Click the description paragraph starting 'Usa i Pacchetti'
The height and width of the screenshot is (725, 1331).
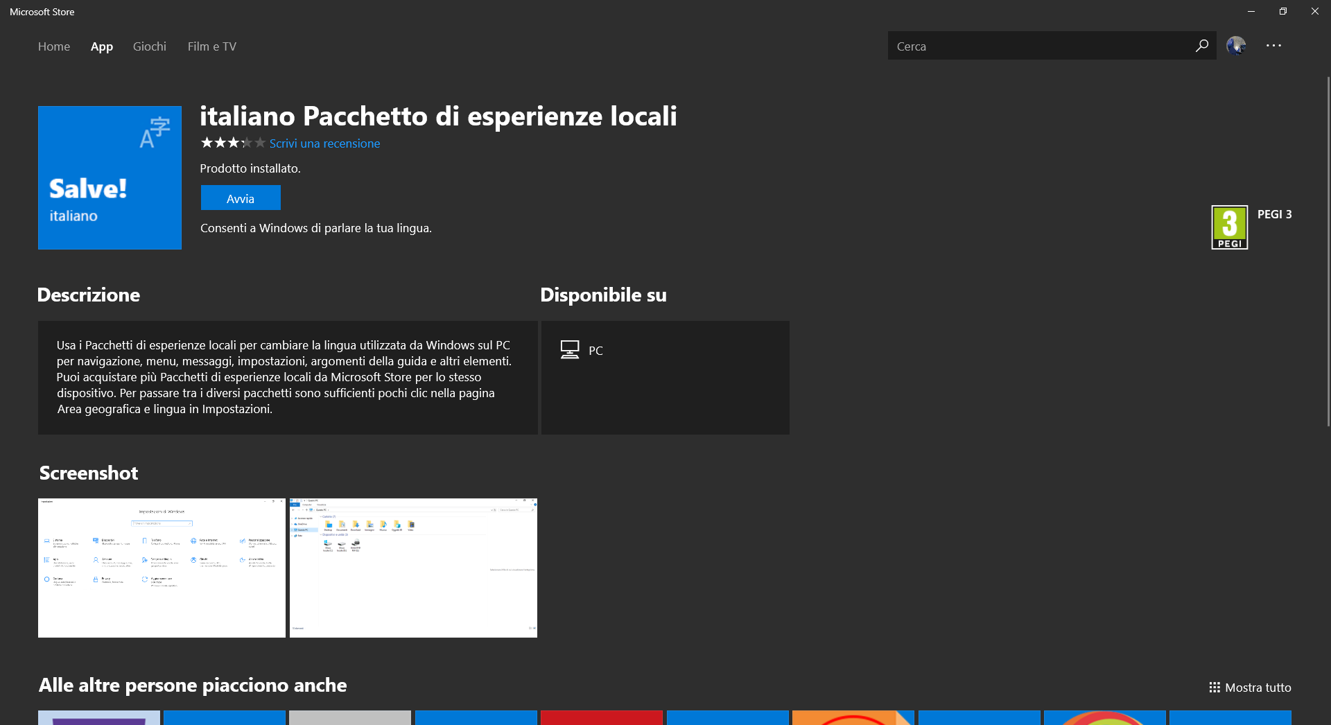pos(284,377)
